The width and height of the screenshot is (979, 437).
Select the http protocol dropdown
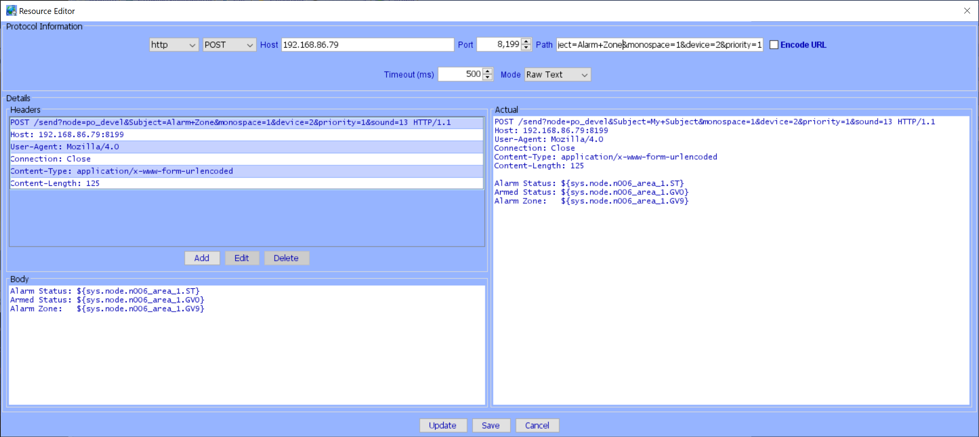coord(172,44)
